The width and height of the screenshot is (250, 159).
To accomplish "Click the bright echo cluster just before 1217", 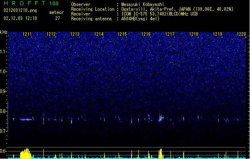I will point(161,118).
